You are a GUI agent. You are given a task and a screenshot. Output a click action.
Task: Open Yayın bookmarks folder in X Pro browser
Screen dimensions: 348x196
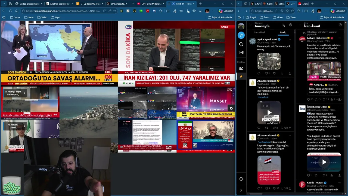point(291,17)
